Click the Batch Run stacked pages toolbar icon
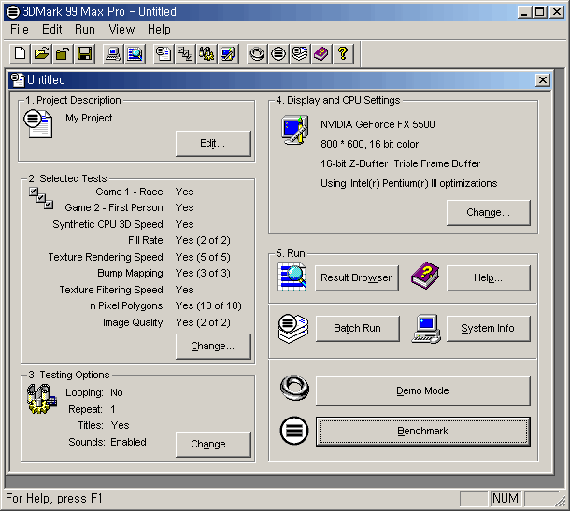570x511 pixels. pyautogui.click(x=300, y=54)
